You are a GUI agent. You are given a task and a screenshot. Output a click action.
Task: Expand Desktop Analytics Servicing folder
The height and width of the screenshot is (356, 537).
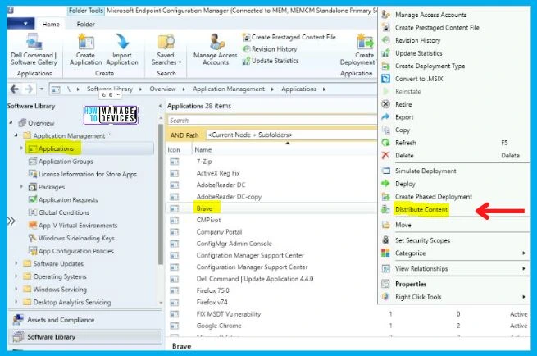(x=16, y=302)
